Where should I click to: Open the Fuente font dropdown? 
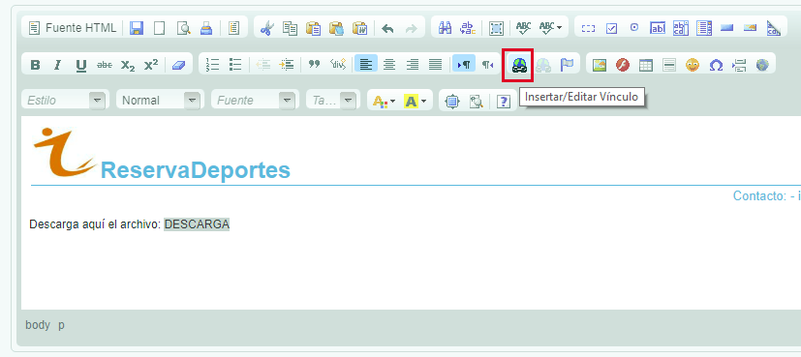[x=254, y=100]
